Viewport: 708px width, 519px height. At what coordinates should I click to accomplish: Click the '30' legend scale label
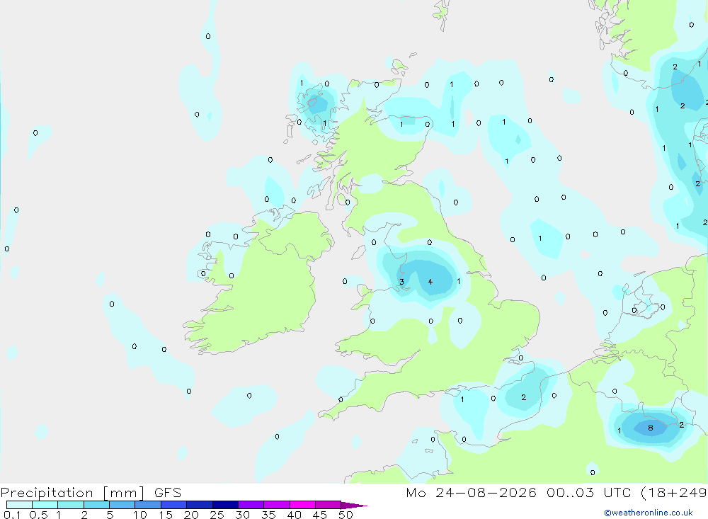click(242, 515)
